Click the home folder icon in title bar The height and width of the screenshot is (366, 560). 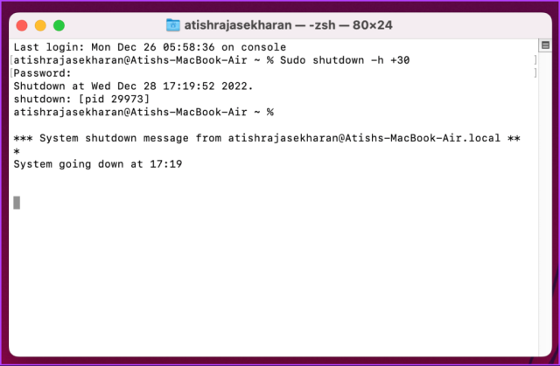(x=173, y=25)
